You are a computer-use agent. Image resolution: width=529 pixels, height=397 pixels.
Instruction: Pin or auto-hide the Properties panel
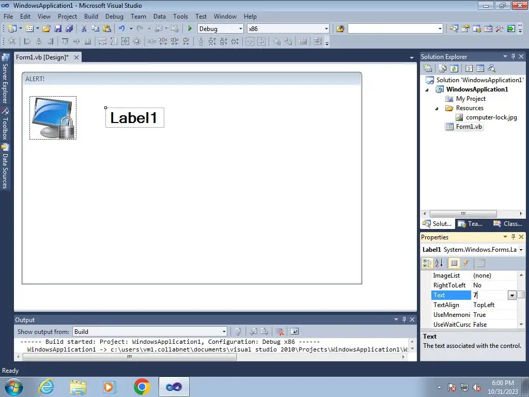click(x=513, y=237)
